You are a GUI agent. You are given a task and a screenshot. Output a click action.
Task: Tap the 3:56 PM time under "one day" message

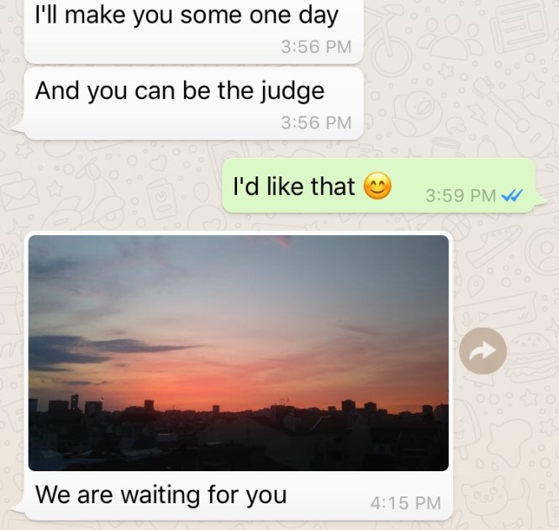pos(316,47)
